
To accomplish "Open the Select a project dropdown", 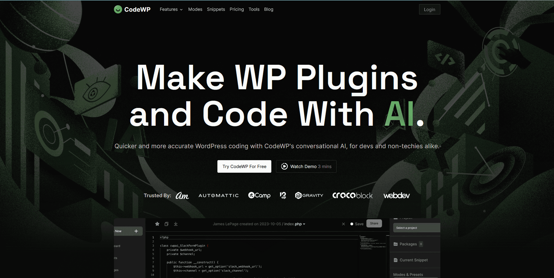I will [416, 228].
